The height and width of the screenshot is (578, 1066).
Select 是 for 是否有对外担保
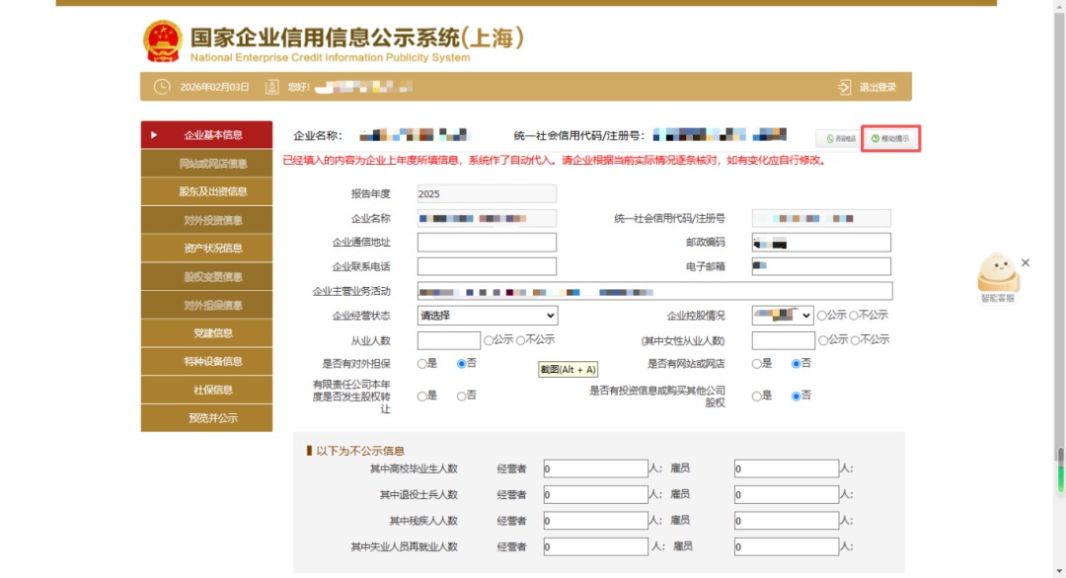tap(422, 364)
